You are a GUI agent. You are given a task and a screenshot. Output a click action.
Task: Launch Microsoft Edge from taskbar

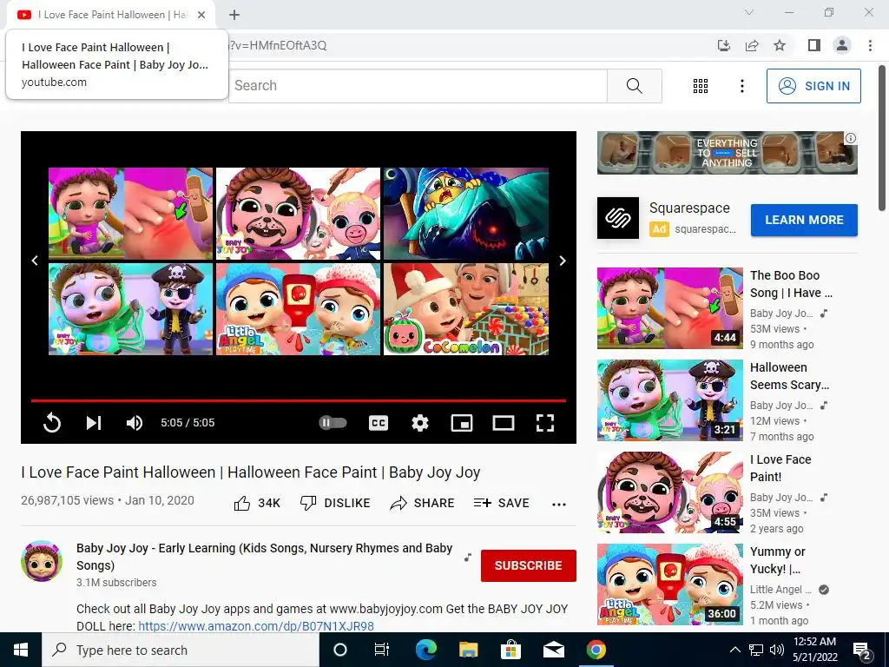pos(425,650)
